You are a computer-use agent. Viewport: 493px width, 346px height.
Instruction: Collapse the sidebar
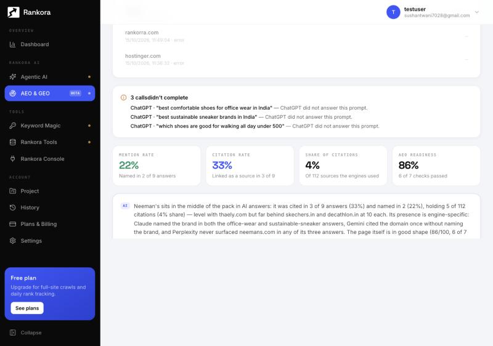[26, 332]
